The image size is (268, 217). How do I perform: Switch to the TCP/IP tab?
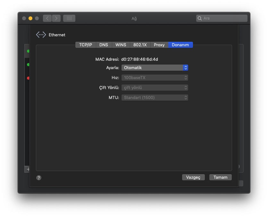86,45
